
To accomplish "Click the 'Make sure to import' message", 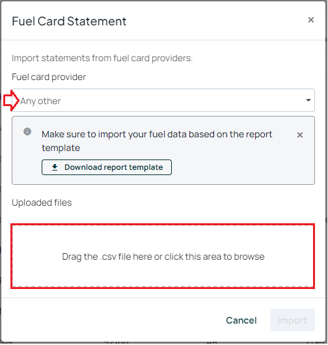I will tap(157, 141).
